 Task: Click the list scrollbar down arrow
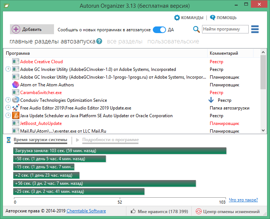[263, 130]
